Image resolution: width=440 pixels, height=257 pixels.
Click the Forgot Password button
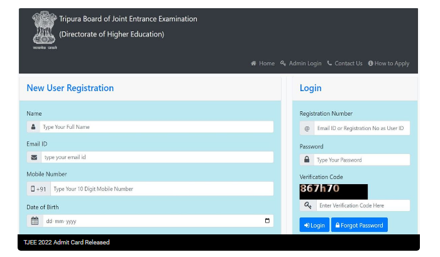[x=359, y=225]
